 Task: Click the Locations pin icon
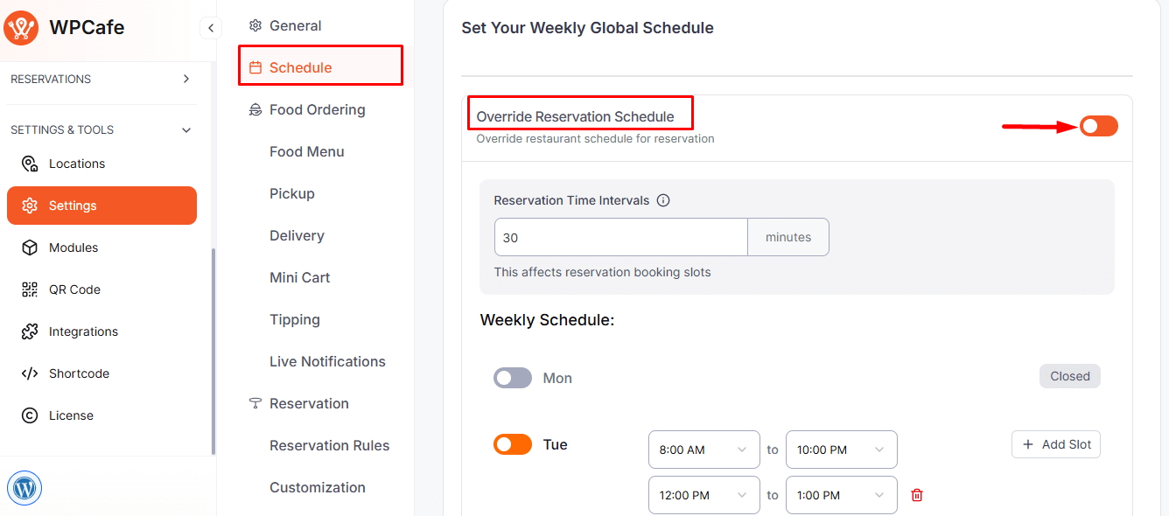click(x=30, y=164)
